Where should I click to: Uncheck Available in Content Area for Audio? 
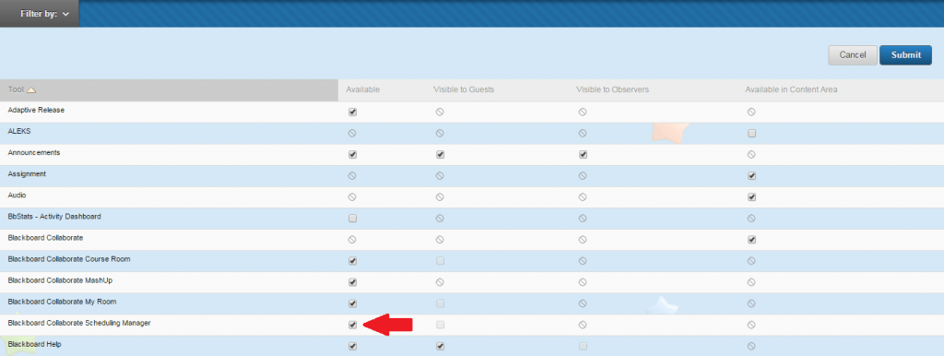(751, 197)
